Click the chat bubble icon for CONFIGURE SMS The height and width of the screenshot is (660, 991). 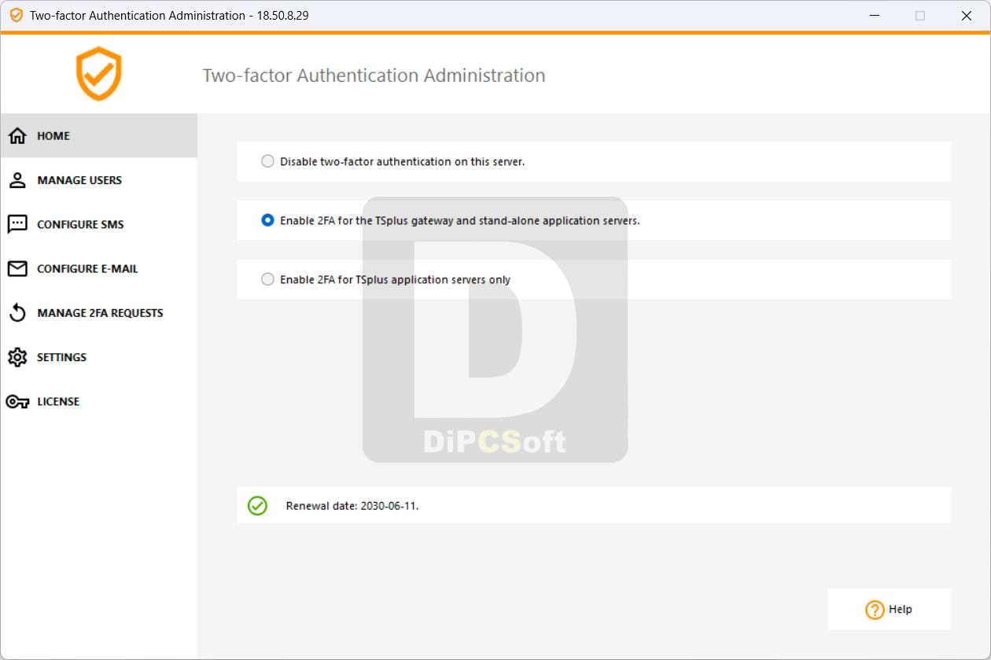[x=17, y=224]
